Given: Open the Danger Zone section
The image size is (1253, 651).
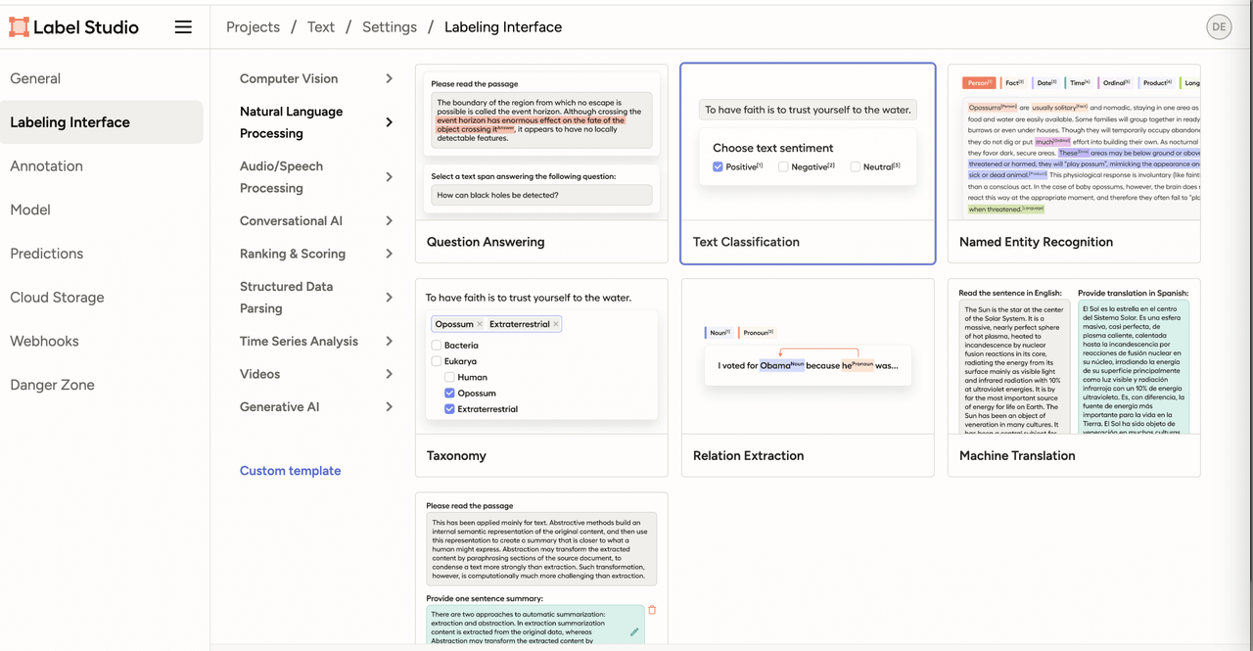Looking at the screenshot, I should pos(102,385).
